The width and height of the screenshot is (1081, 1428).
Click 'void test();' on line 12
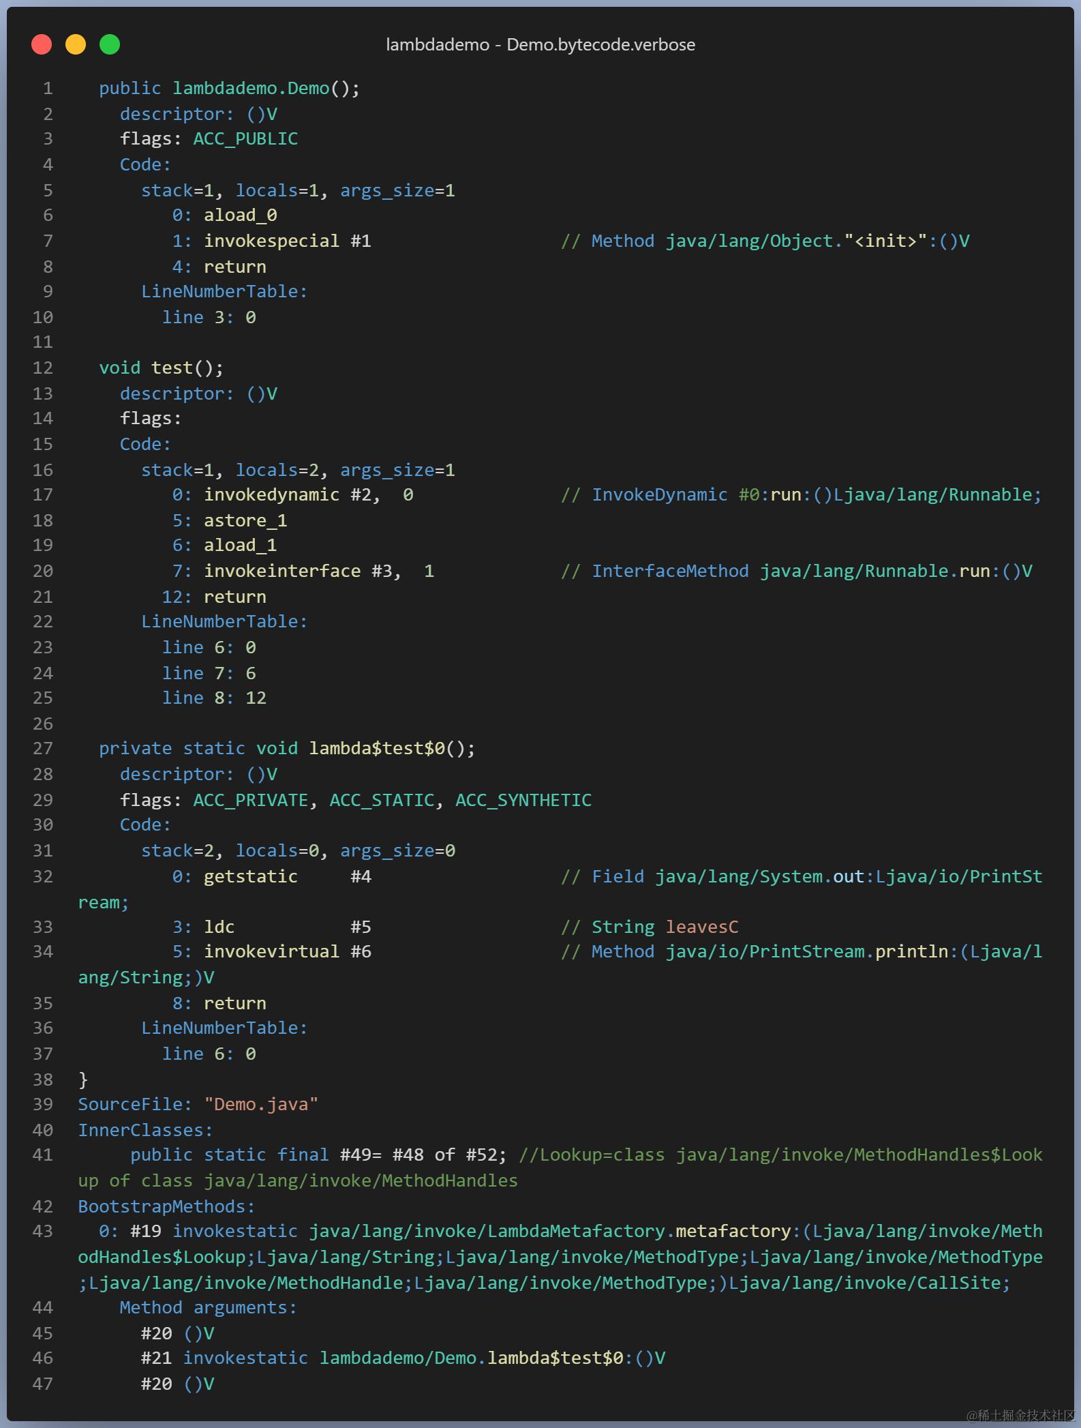[x=162, y=368]
